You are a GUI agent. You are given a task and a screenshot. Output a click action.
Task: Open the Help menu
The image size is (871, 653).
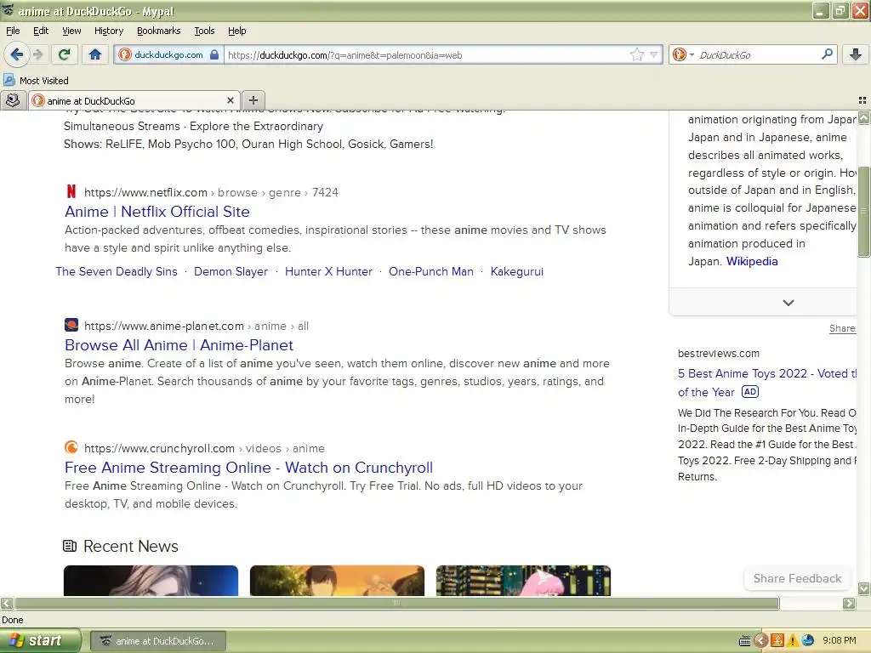pyautogui.click(x=236, y=31)
